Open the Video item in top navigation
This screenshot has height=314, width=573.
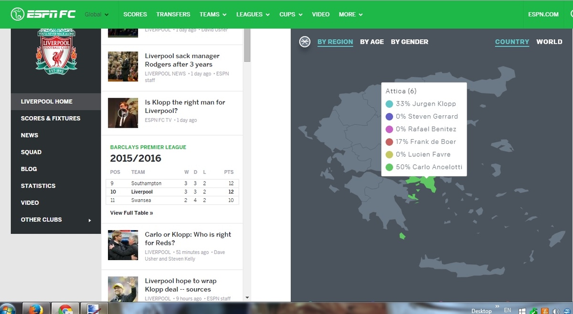[x=321, y=14]
